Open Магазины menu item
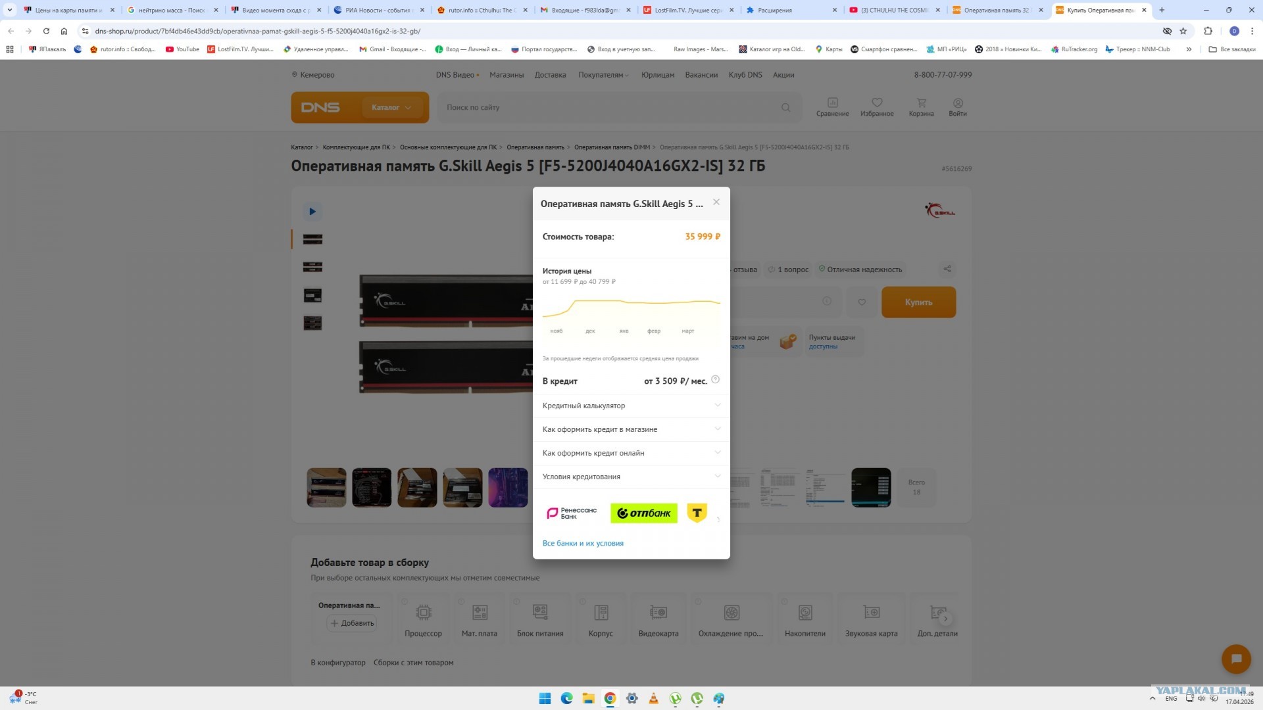Image resolution: width=1263 pixels, height=710 pixels. 507,75
